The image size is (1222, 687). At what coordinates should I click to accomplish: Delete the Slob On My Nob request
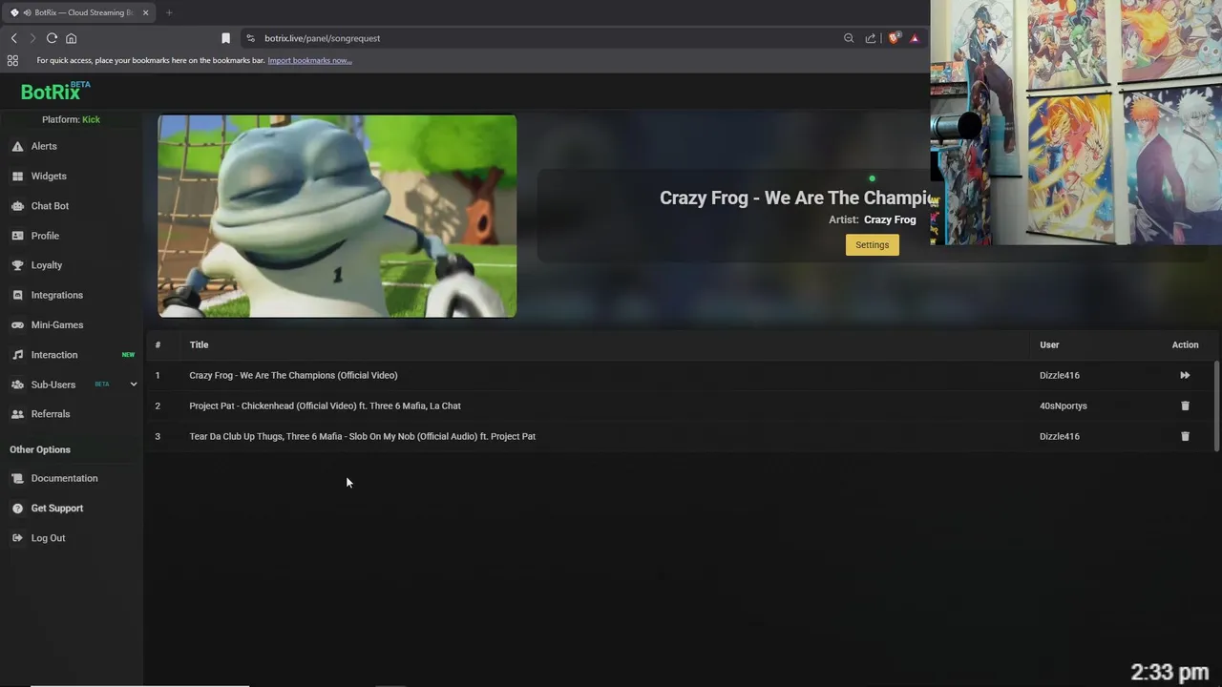pos(1185,436)
